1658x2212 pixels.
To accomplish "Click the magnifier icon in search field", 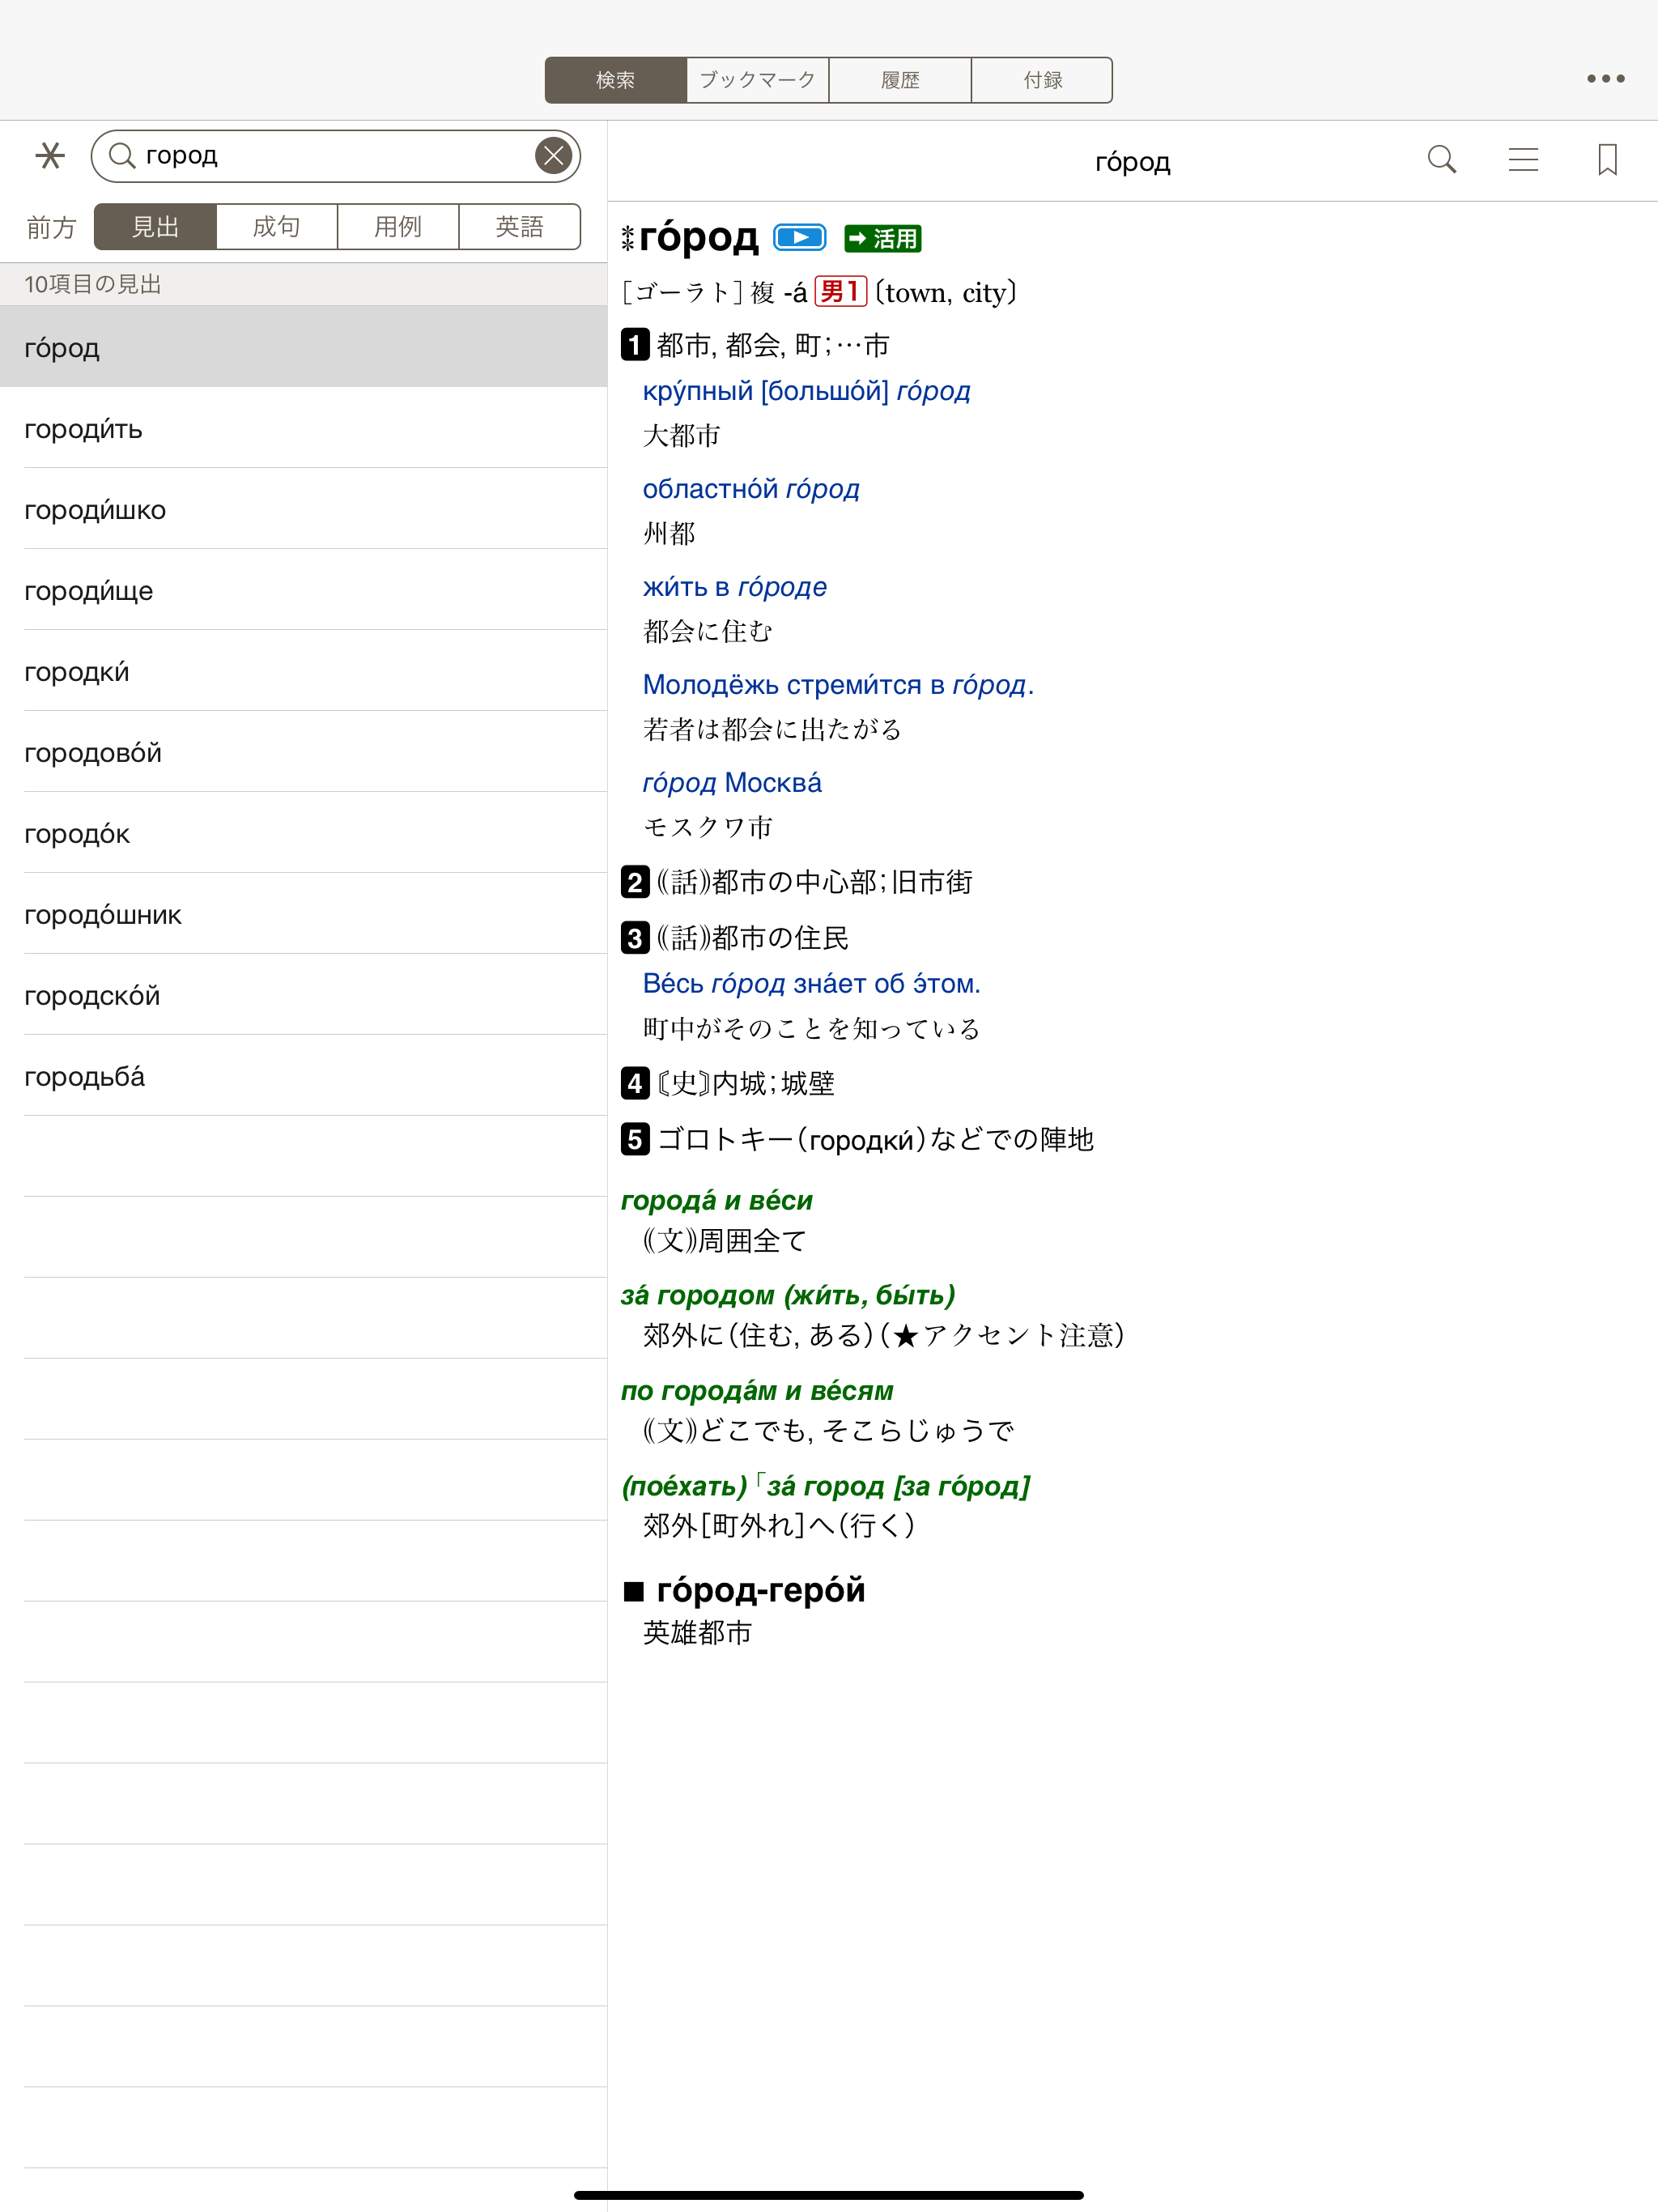I will coord(122,156).
